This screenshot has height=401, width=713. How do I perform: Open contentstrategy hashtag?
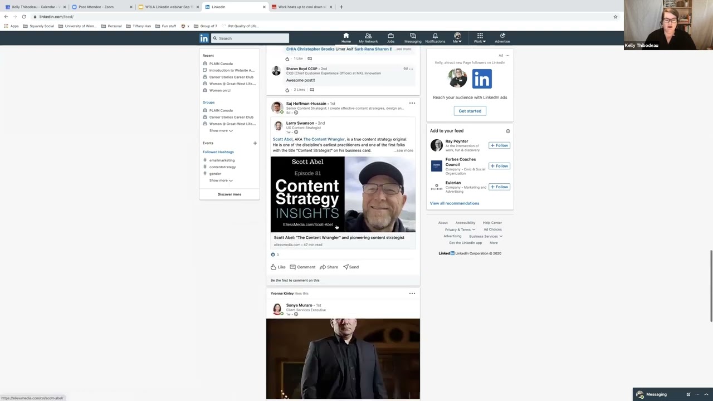222,167
